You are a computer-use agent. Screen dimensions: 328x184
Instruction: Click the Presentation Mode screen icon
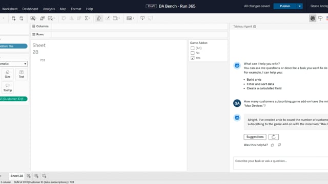[150, 18]
